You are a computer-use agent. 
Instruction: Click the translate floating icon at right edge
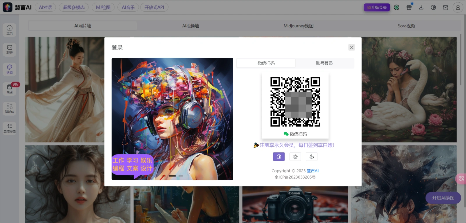[x=461, y=178]
